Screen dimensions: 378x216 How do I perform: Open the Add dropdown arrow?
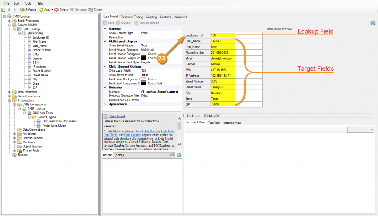[x=52, y=9]
